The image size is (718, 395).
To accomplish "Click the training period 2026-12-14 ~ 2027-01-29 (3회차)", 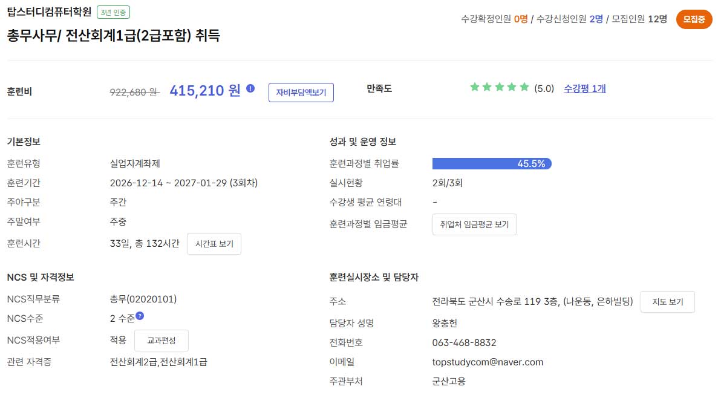I will [184, 183].
